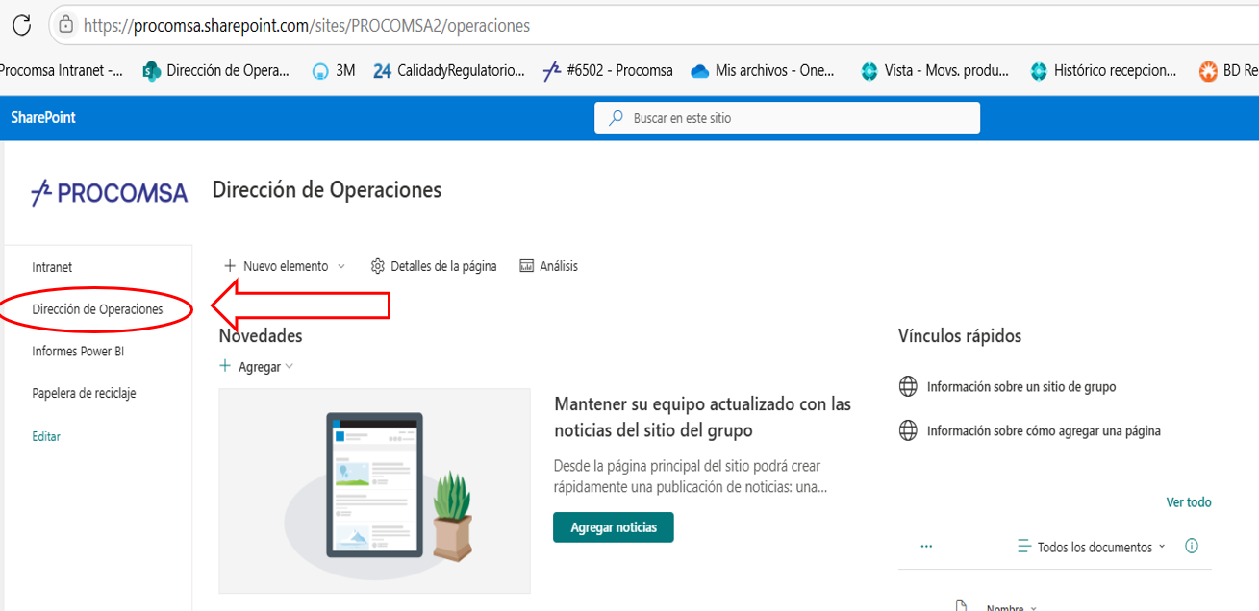Click the PROCOMSA site logo
1259x611 pixels.
(109, 193)
